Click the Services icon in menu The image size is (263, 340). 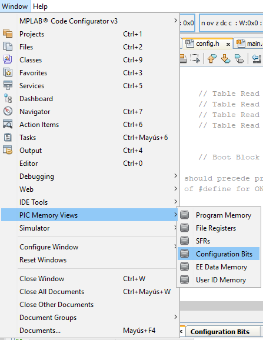click(8, 85)
